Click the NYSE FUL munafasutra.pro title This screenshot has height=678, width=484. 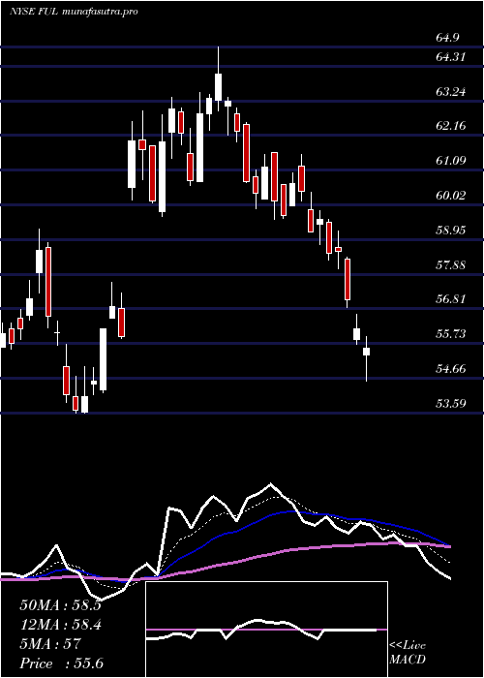click(74, 12)
